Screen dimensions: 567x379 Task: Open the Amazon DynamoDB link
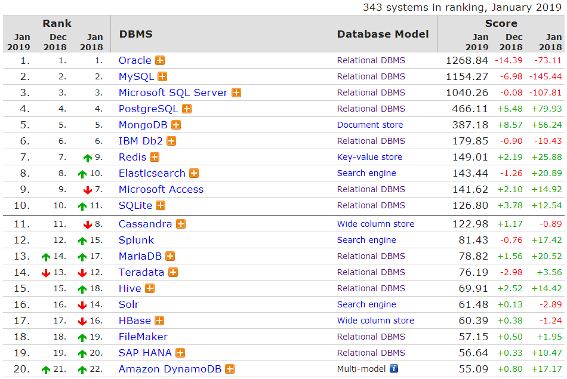[x=170, y=369]
